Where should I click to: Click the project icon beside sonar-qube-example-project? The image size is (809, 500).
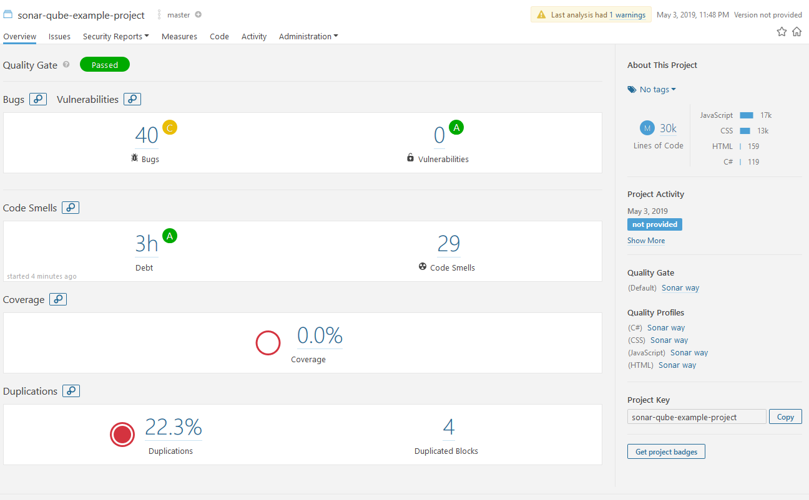7,14
